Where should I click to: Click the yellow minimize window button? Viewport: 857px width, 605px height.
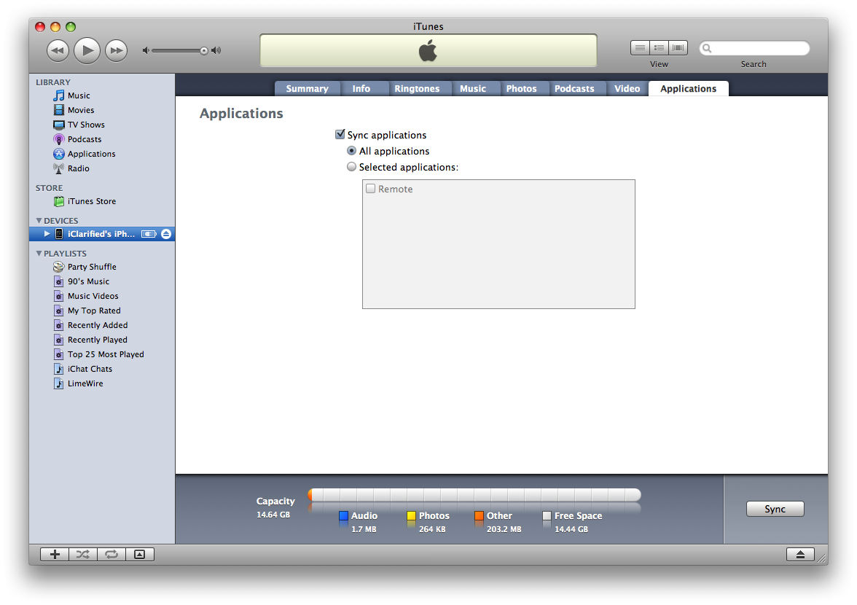55,27
